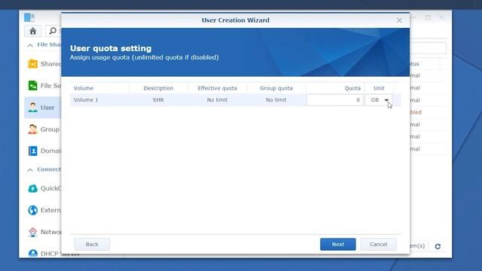The height and width of the screenshot is (271, 482).
Task: Open File Services icon in sidebar
Action: (x=32, y=85)
